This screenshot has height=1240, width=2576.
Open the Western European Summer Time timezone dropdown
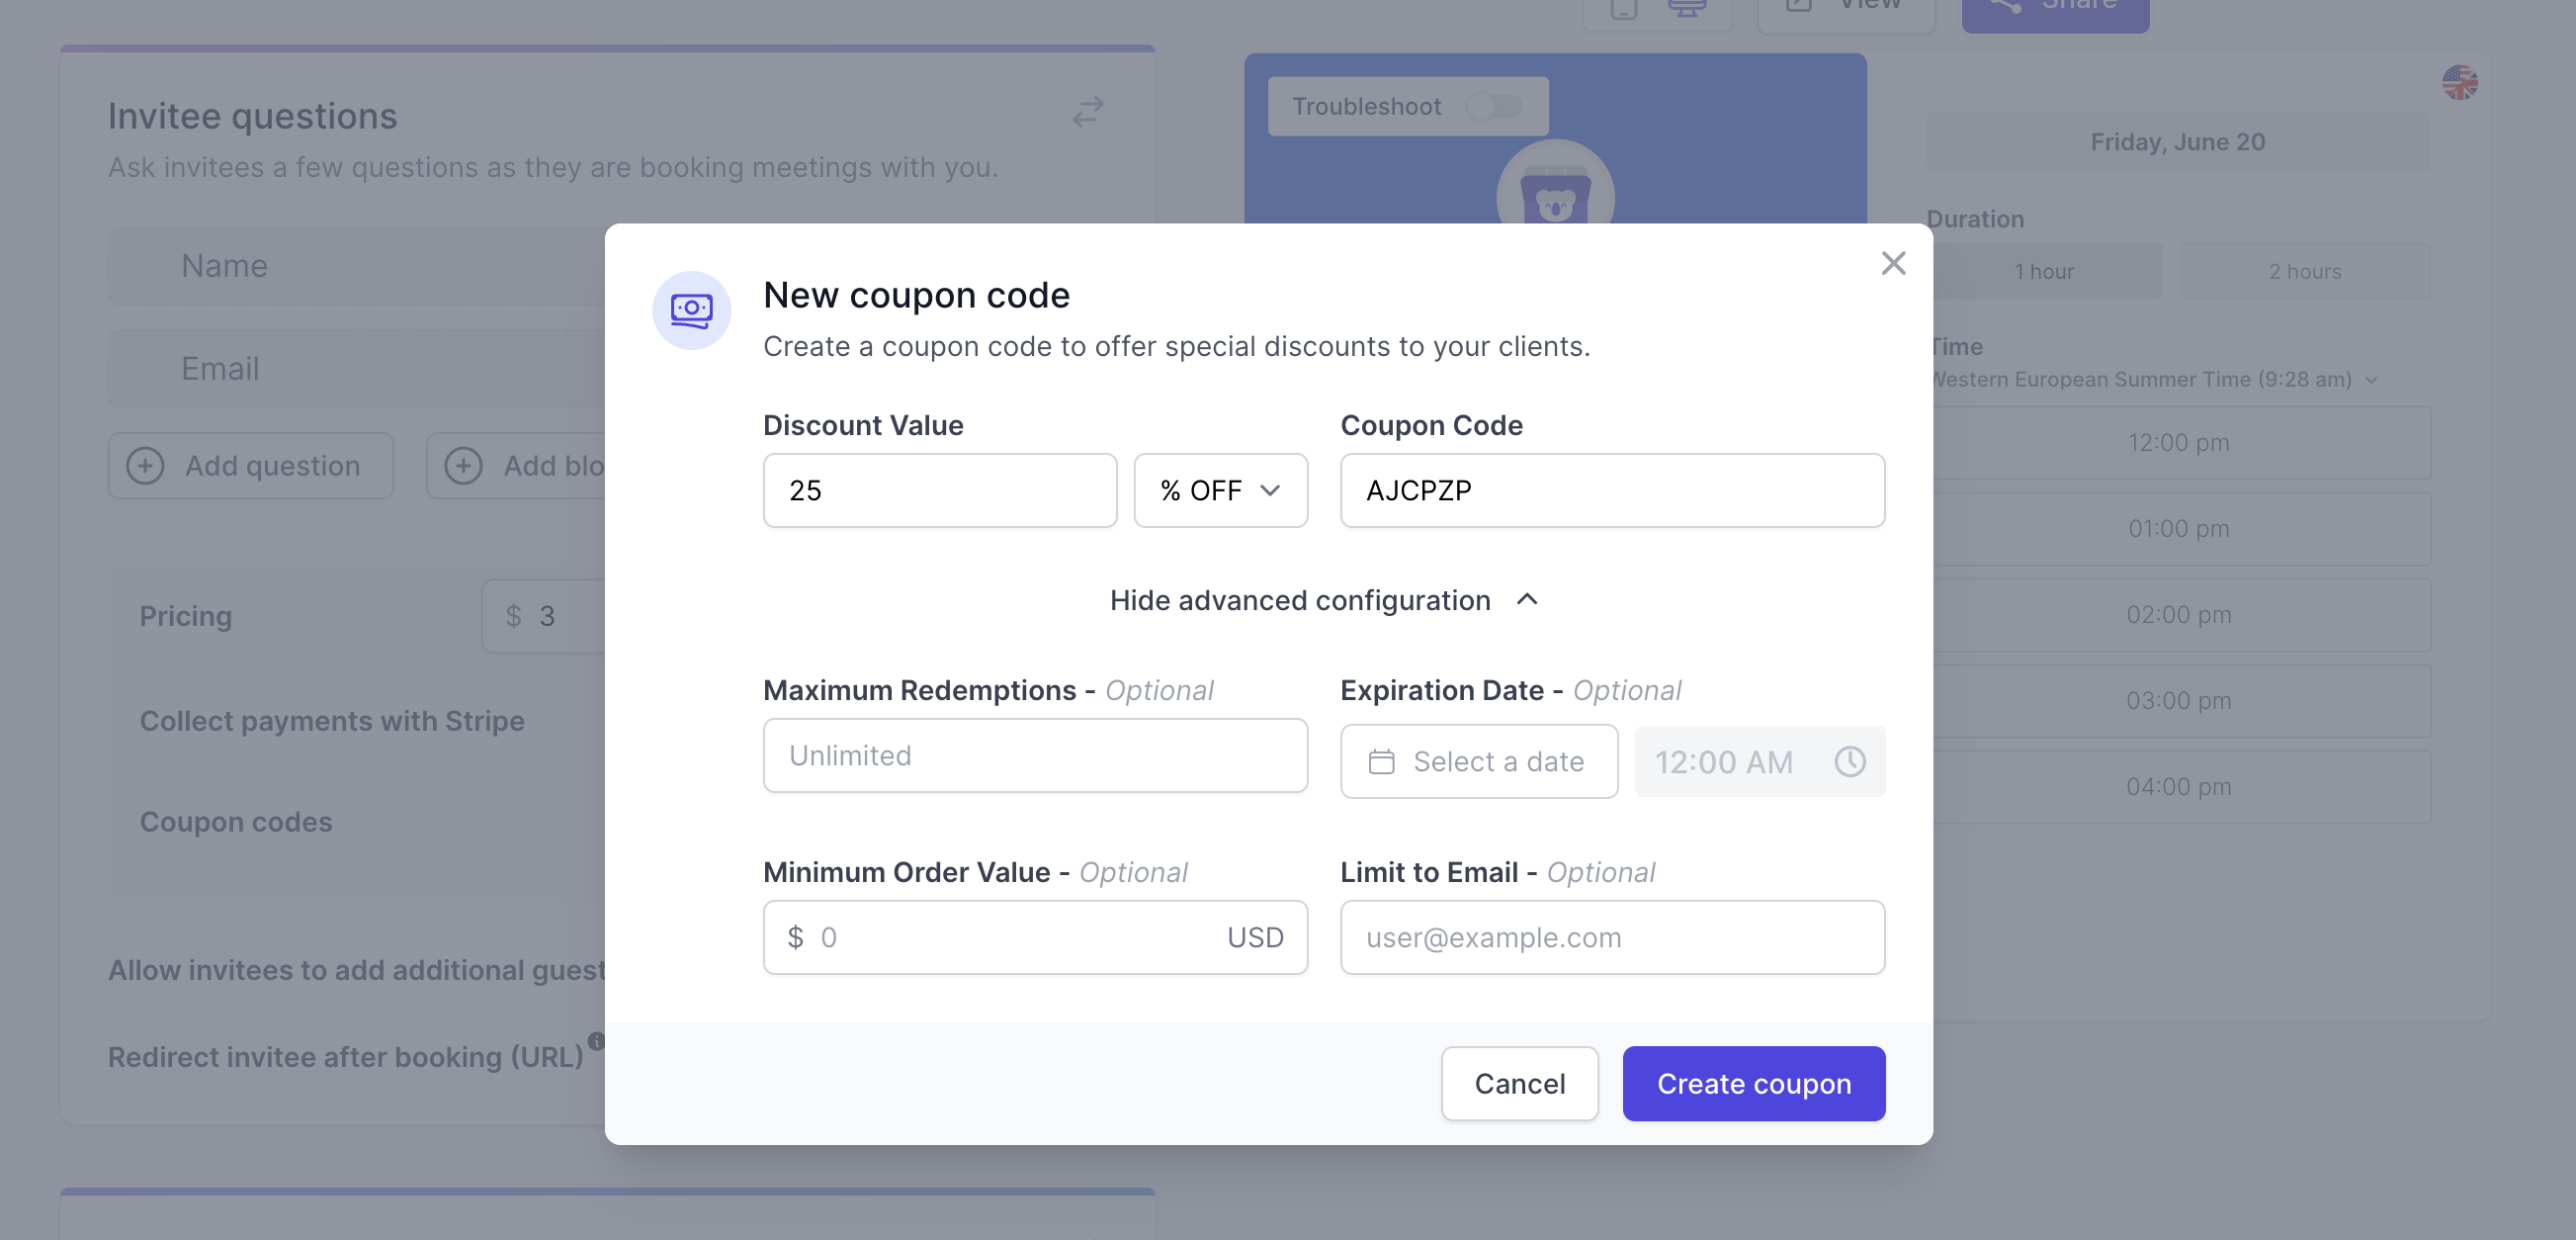(2152, 380)
